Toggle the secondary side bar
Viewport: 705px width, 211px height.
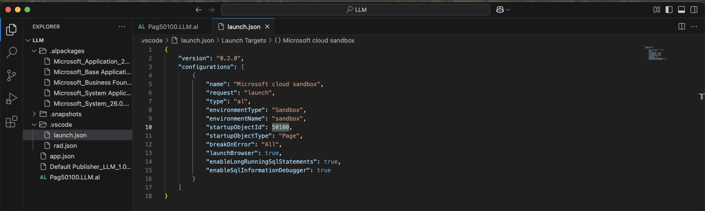[694, 10]
